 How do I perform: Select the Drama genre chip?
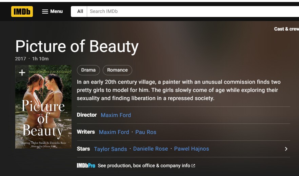[88, 70]
